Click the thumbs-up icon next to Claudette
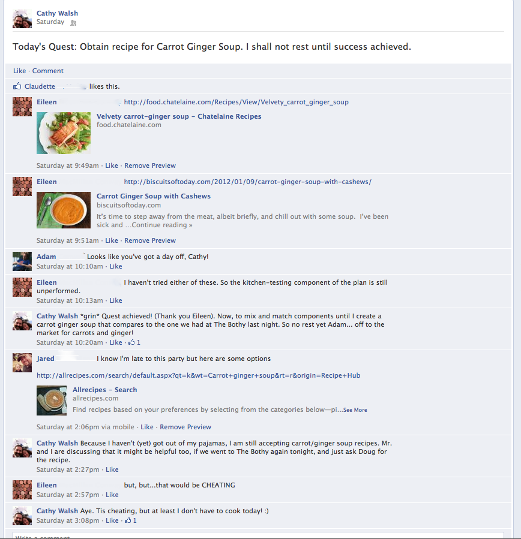The height and width of the screenshot is (539, 521). 17,86
